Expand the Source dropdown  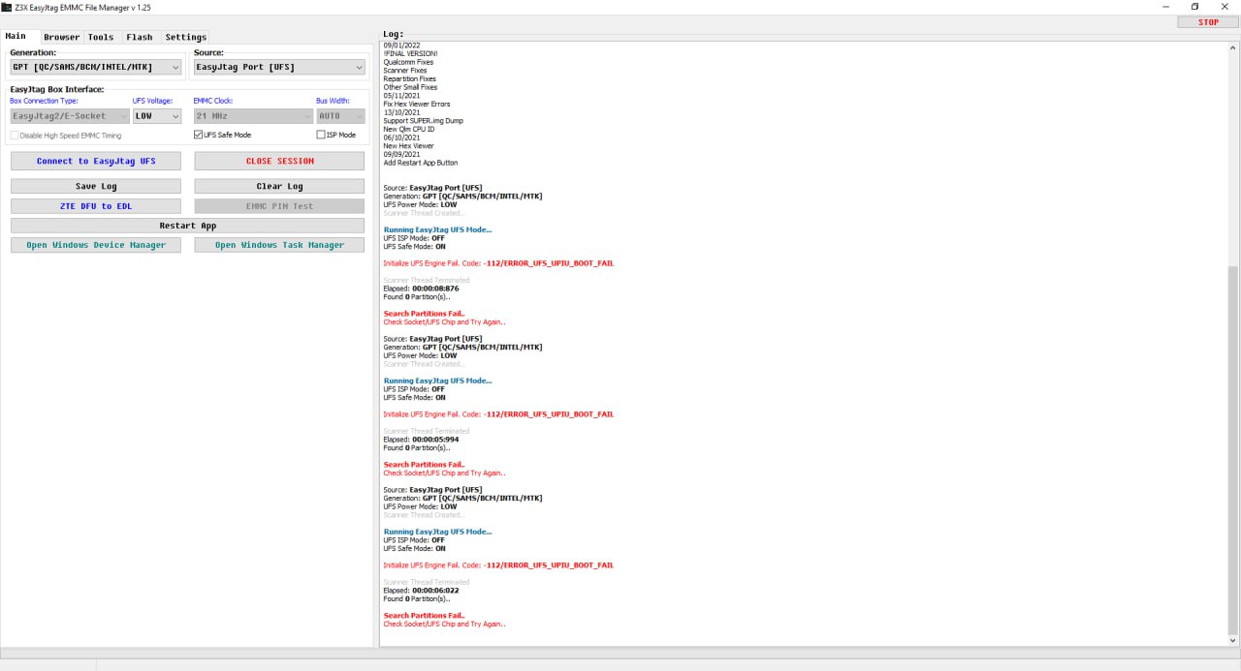point(279,68)
